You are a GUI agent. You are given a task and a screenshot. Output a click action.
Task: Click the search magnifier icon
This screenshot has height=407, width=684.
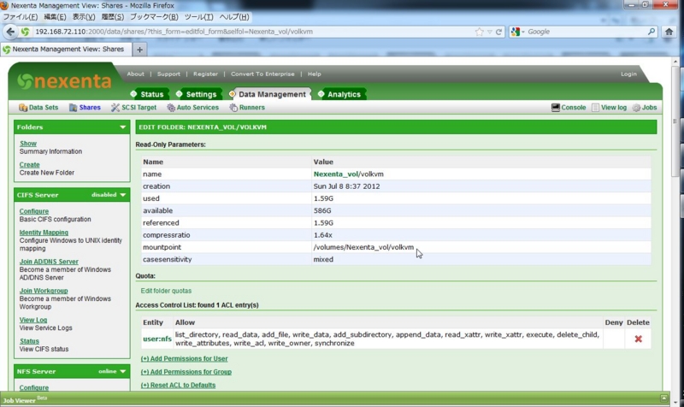pos(652,32)
